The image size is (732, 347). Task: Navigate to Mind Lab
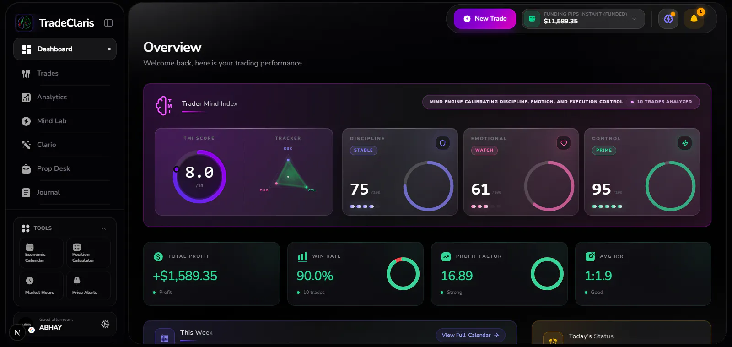[65, 121]
